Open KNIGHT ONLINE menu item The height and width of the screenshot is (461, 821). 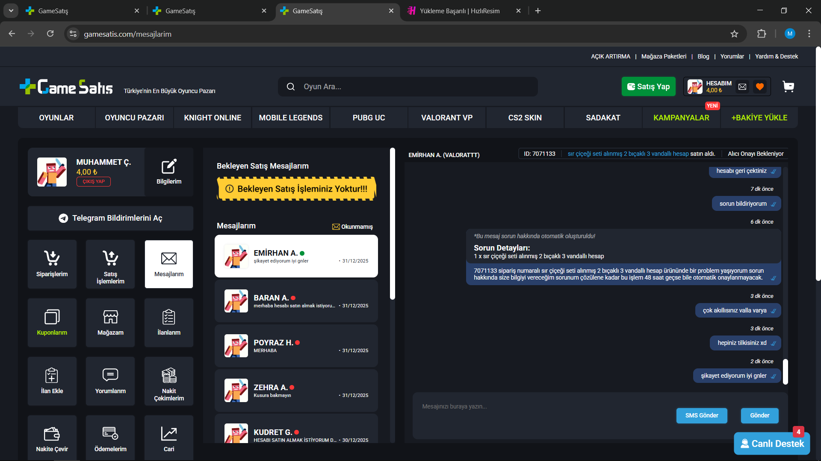213,118
